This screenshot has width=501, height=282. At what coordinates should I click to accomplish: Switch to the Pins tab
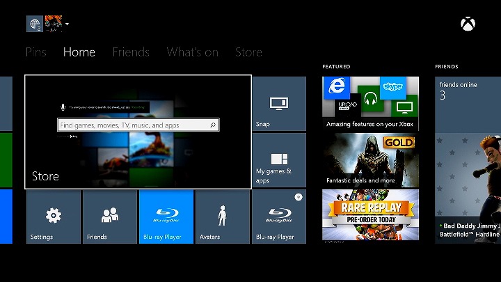pos(36,52)
